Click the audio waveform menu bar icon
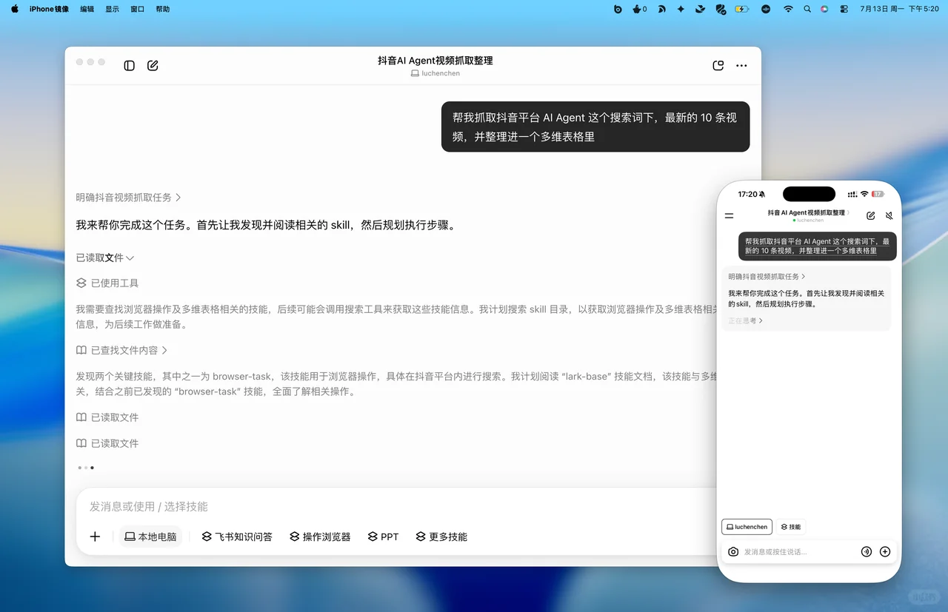The image size is (948, 612). (x=767, y=9)
